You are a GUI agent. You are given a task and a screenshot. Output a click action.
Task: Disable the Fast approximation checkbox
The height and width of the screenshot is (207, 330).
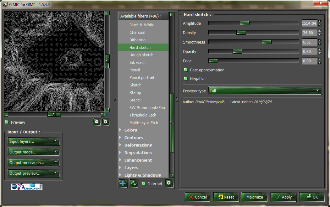point(186,70)
